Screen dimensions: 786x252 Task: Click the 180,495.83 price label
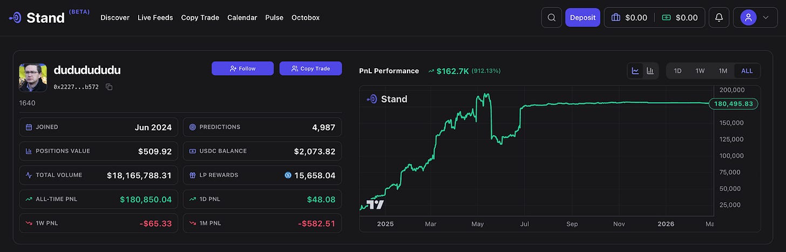(x=733, y=104)
